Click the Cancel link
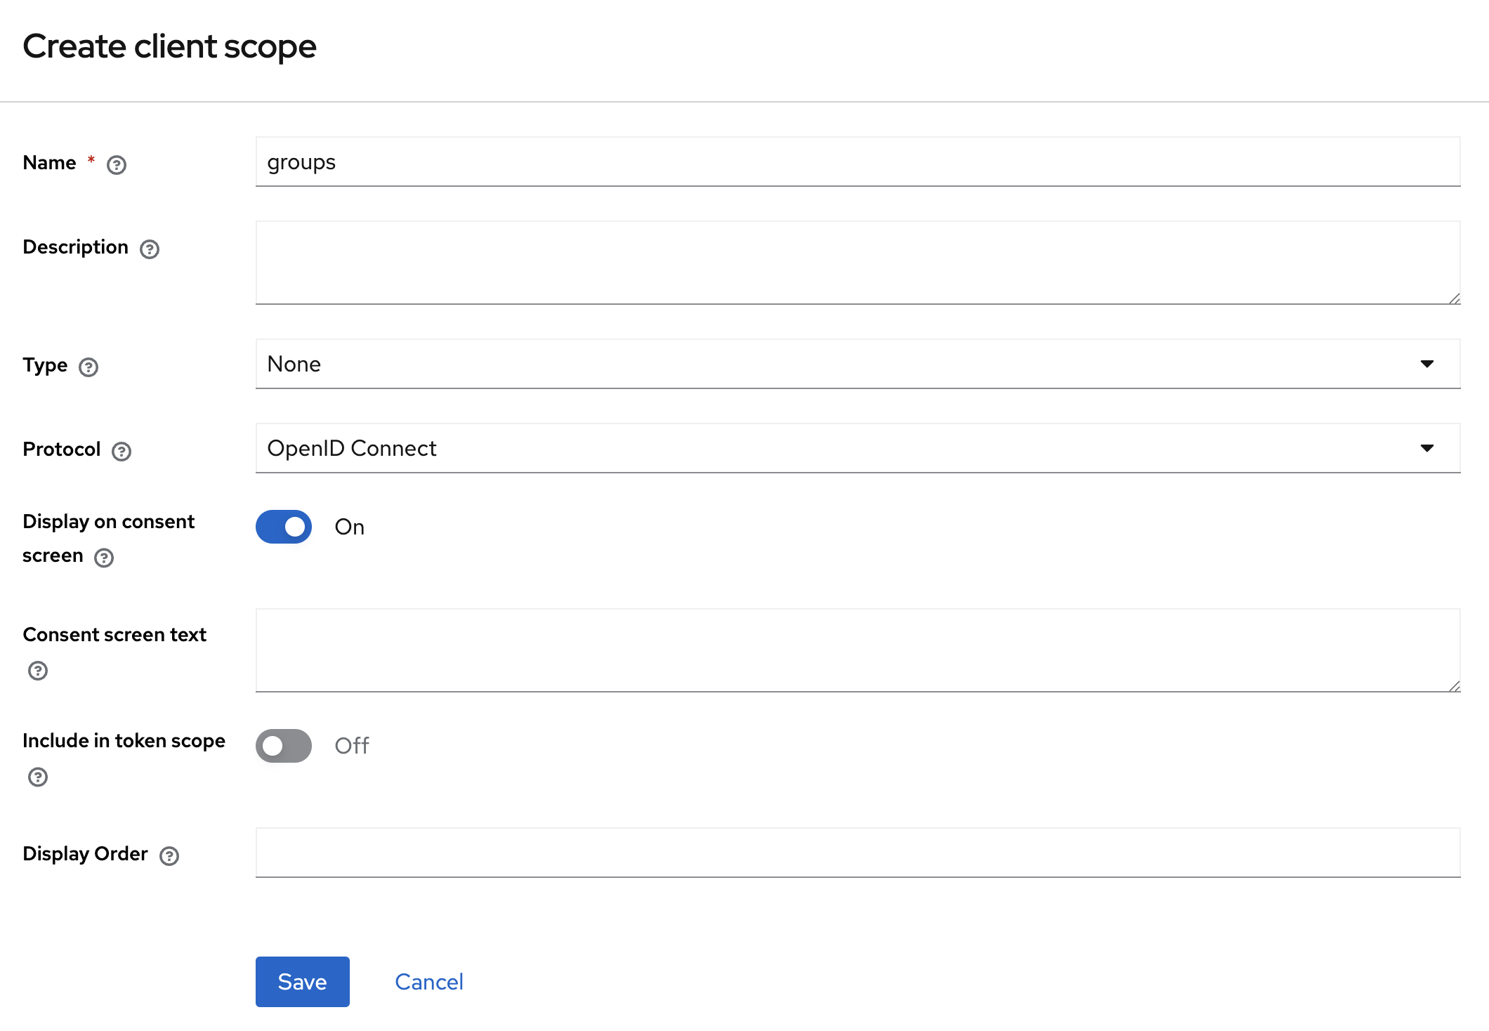This screenshot has width=1489, height=1031. (x=429, y=982)
